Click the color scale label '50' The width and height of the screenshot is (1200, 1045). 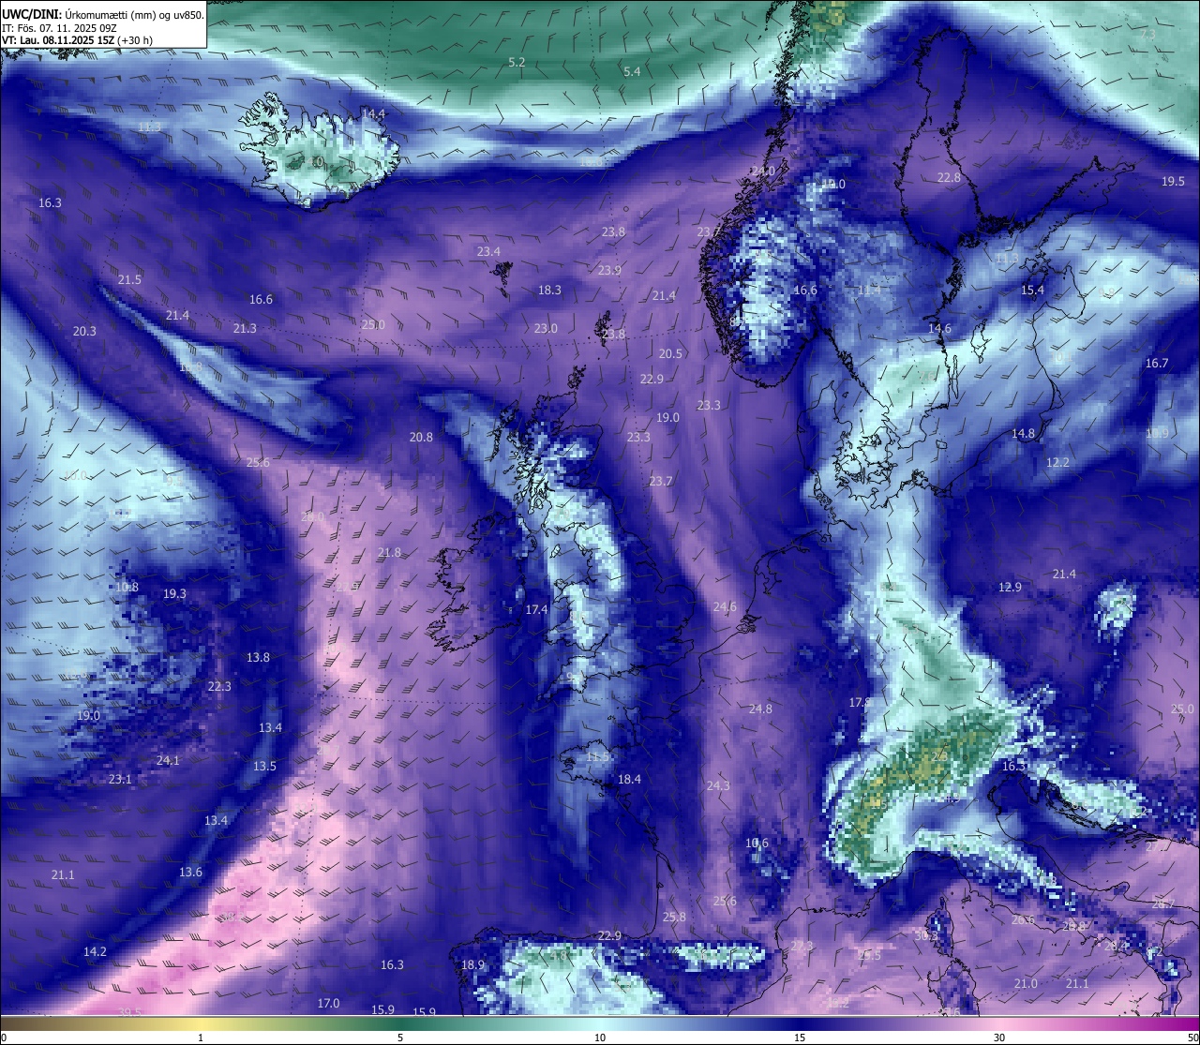tap(1192, 1038)
